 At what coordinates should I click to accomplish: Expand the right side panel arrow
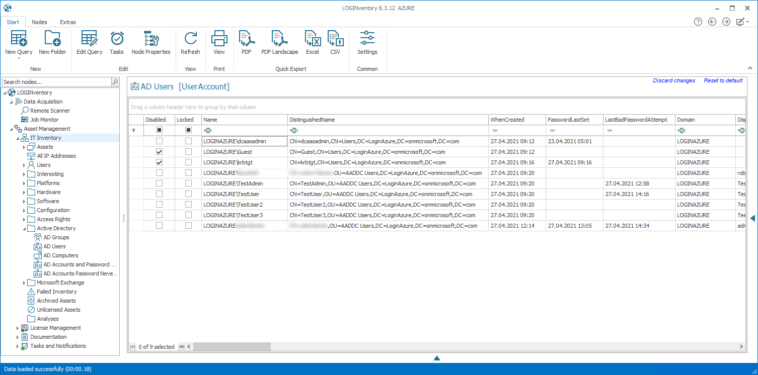click(x=752, y=218)
